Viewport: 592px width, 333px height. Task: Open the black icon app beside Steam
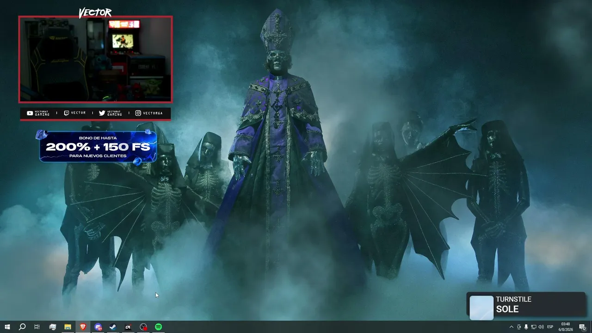128,327
